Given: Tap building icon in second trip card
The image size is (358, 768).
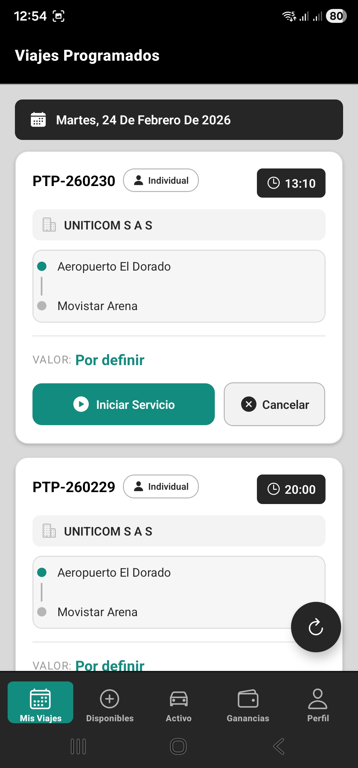Looking at the screenshot, I should click(49, 531).
